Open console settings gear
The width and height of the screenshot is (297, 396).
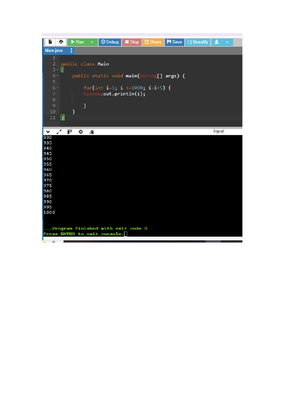[80, 132]
